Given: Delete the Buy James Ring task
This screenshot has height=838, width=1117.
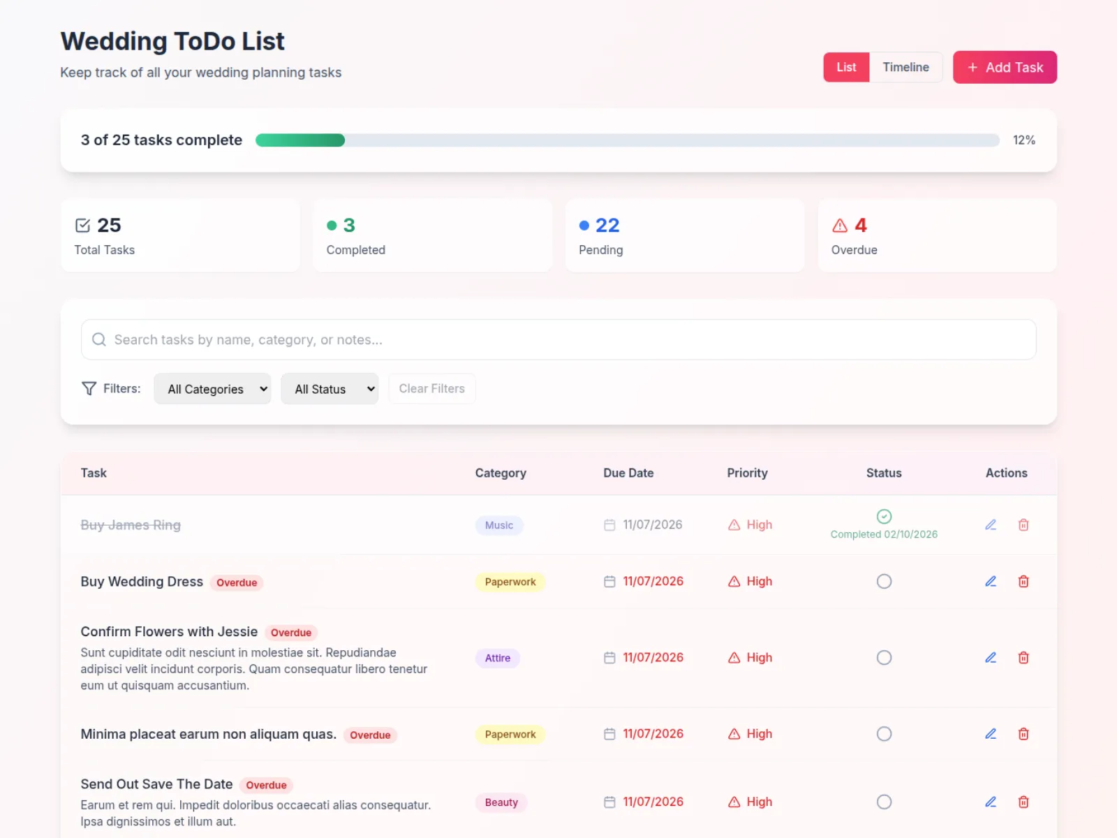Looking at the screenshot, I should coord(1023,524).
